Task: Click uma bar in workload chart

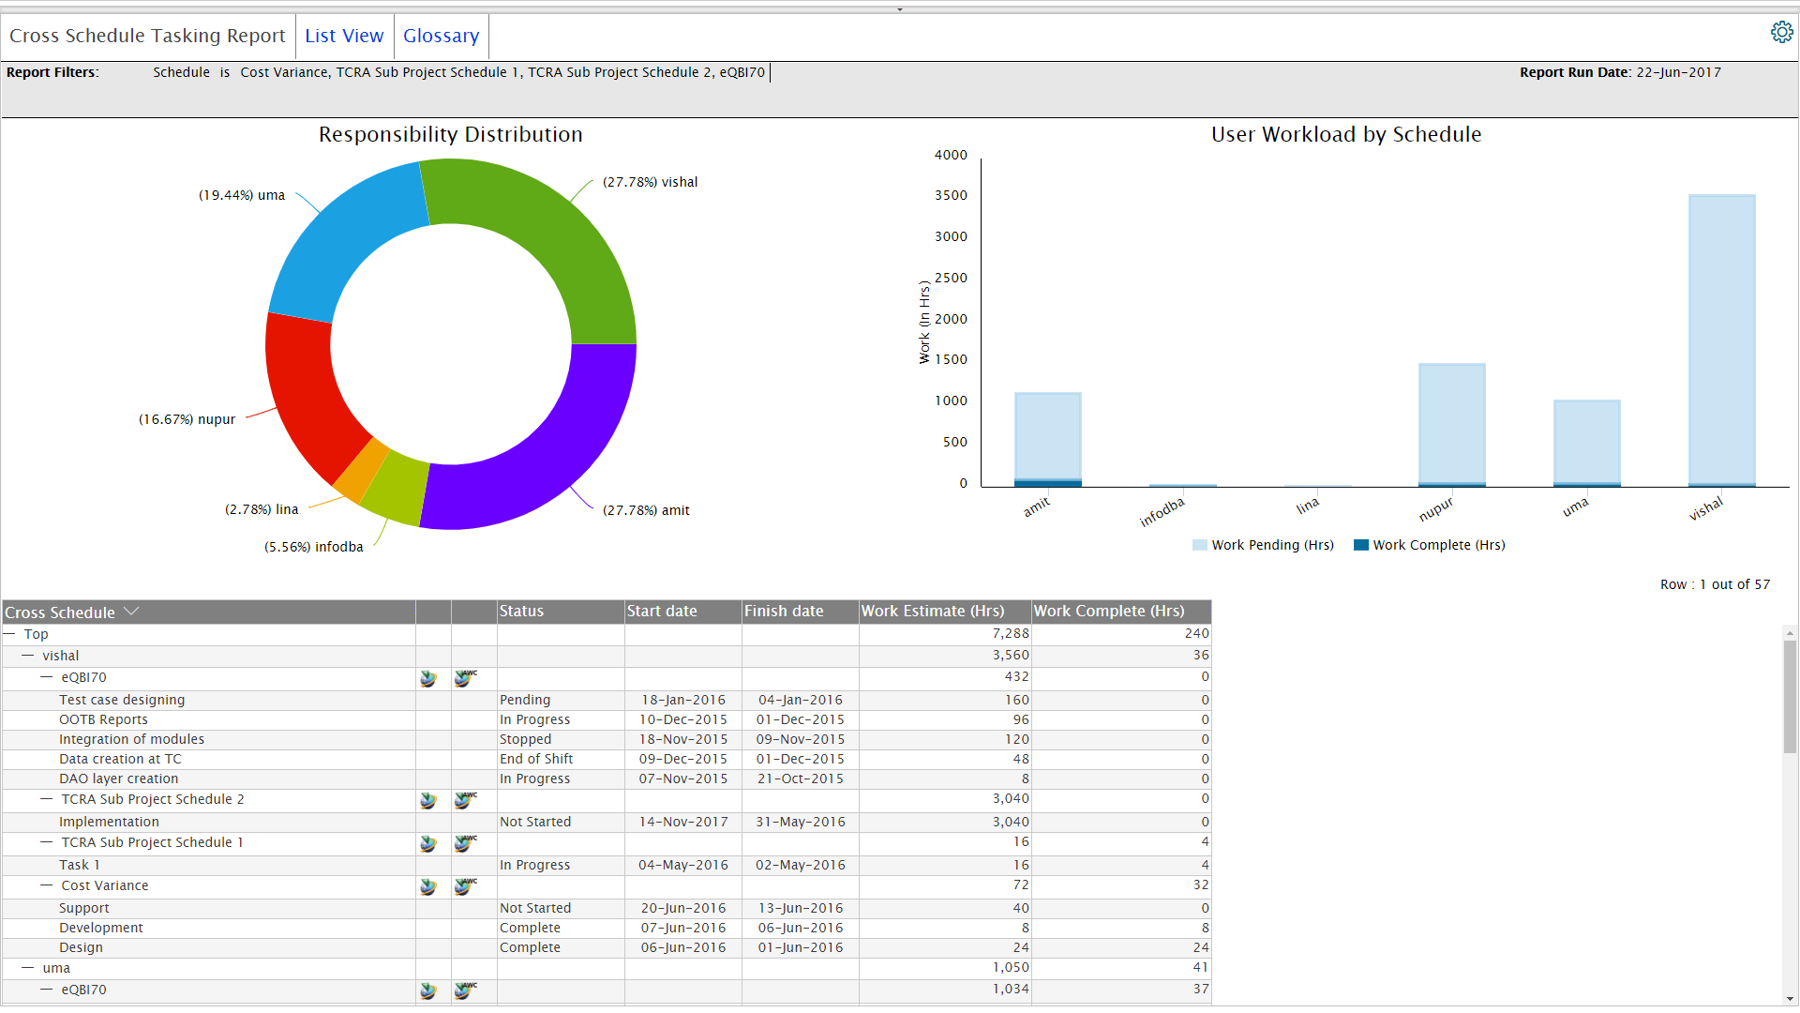Action: [x=1586, y=444]
